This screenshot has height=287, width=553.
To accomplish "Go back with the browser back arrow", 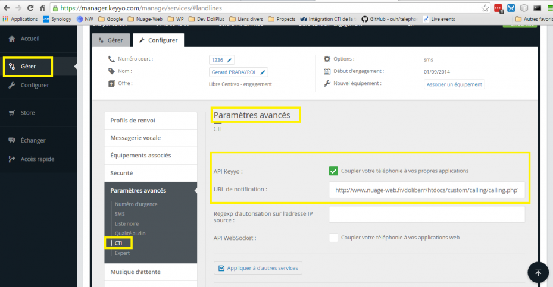I will [x=7, y=8].
